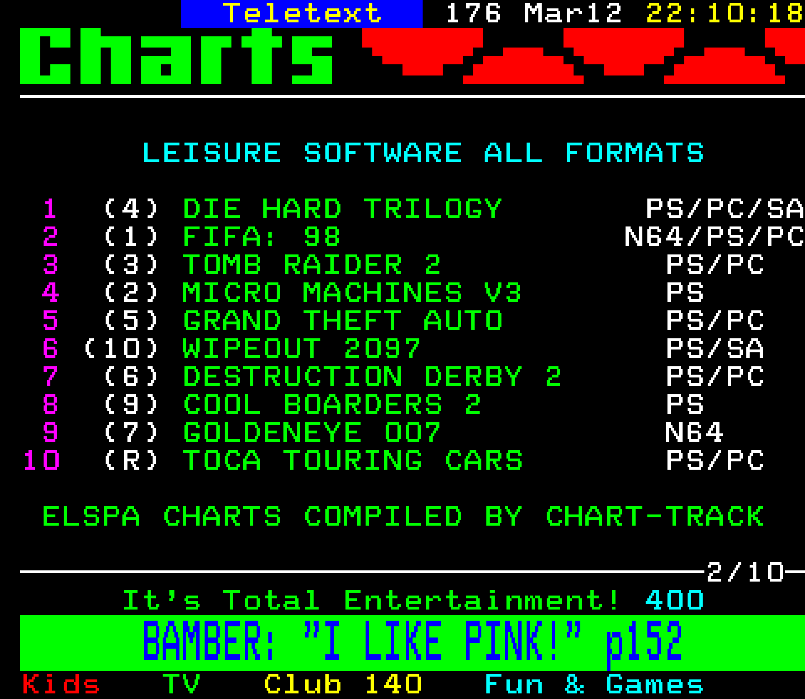
Task: Select DIE HARD TRILOGY chart entry
Action: (343, 209)
